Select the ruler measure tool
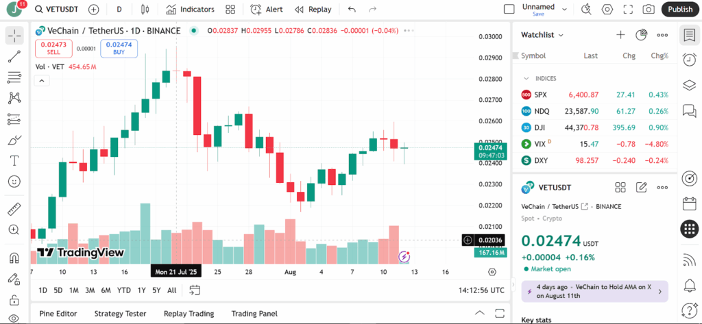 click(14, 208)
